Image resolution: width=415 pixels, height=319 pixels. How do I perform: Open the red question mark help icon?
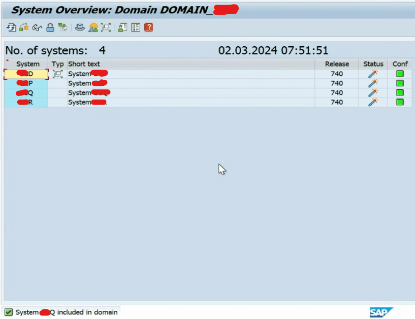point(149,27)
